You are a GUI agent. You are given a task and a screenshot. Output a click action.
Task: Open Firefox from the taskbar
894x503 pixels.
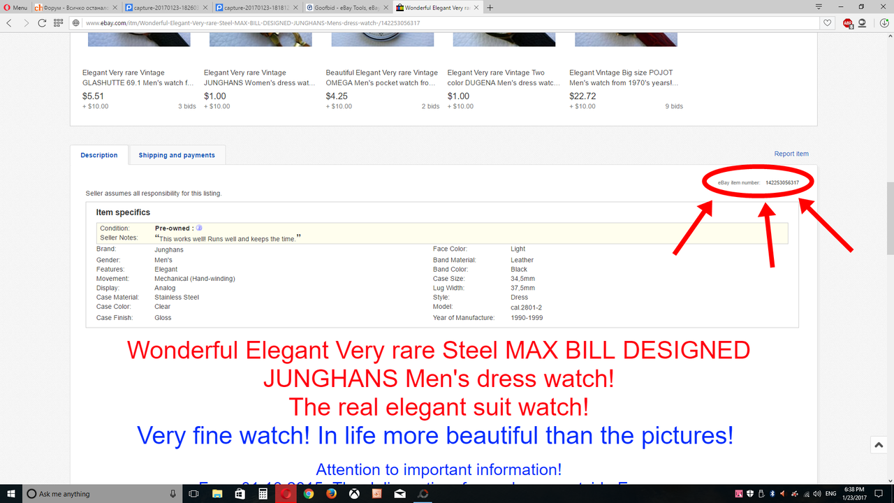point(332,494)
